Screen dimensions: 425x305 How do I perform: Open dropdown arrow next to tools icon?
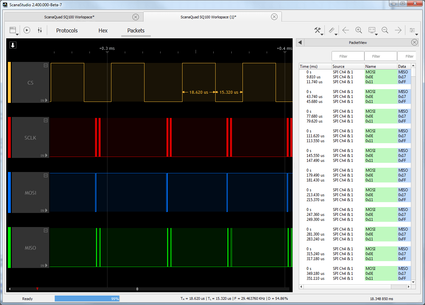tap(322, 34)
